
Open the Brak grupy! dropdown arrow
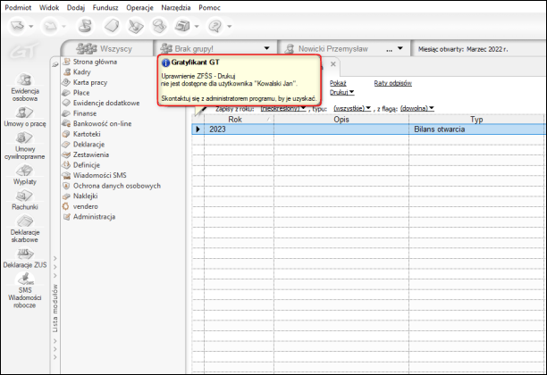point(267,48)
